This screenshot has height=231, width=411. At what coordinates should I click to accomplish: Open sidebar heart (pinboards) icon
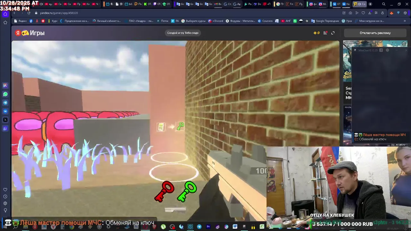(5, 190)
